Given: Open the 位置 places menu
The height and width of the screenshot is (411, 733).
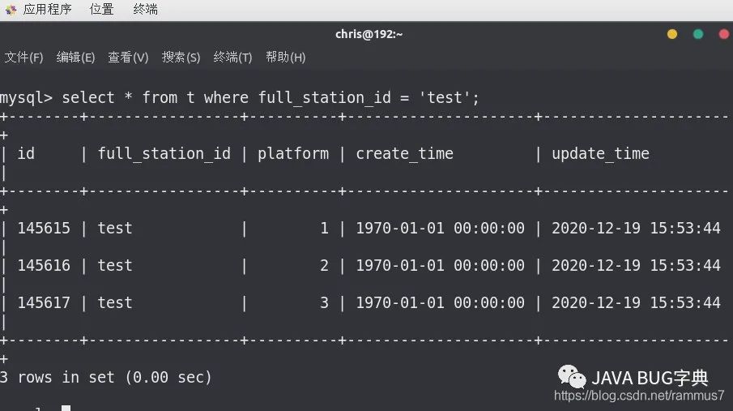Looking at the screenshot, I should click(101, 9).
